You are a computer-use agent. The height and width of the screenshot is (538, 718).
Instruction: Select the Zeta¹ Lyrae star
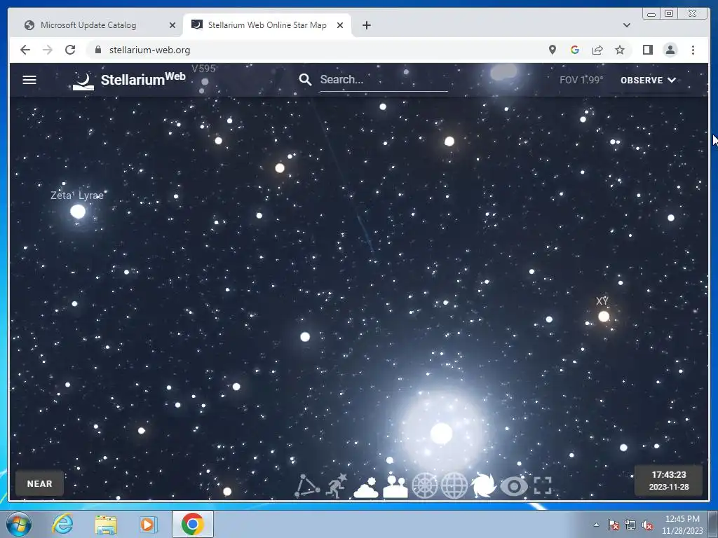click(78, 211)
